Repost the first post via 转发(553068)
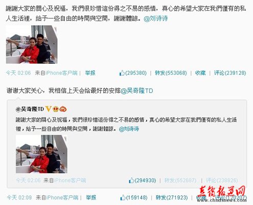Viewport: 253px width, 205px height. tap(171, 73)
